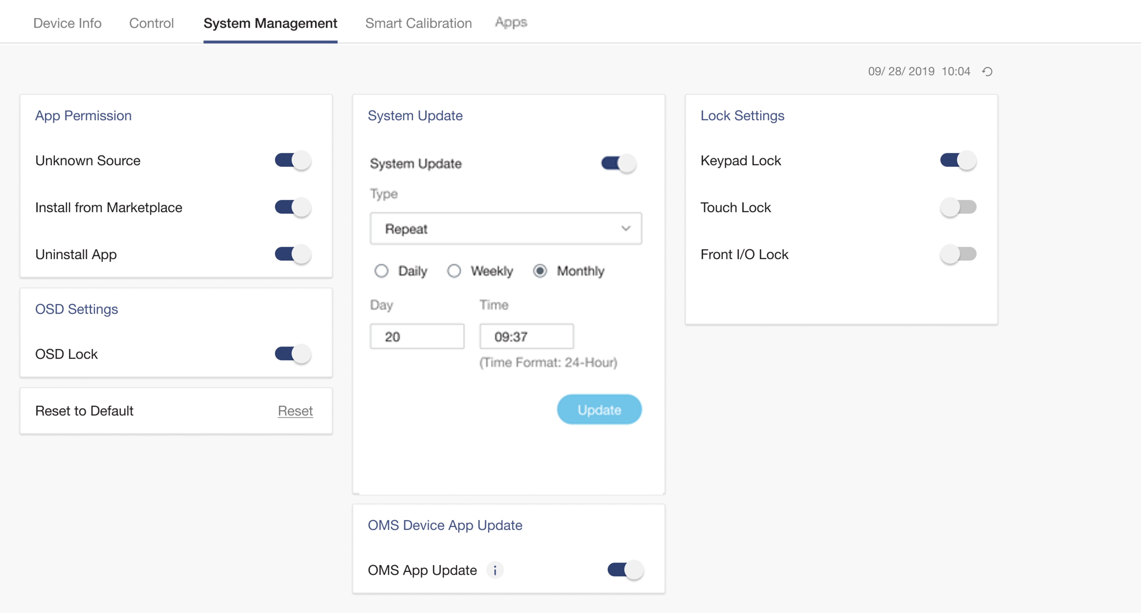Open the info tooltip next to OMS App Update
This screenshot has width=1141, height=613.
(495, 571)
